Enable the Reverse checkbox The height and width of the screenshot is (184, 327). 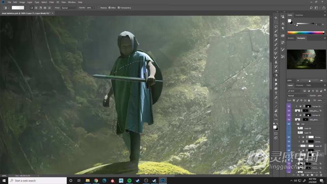click(x=99, y=8)
